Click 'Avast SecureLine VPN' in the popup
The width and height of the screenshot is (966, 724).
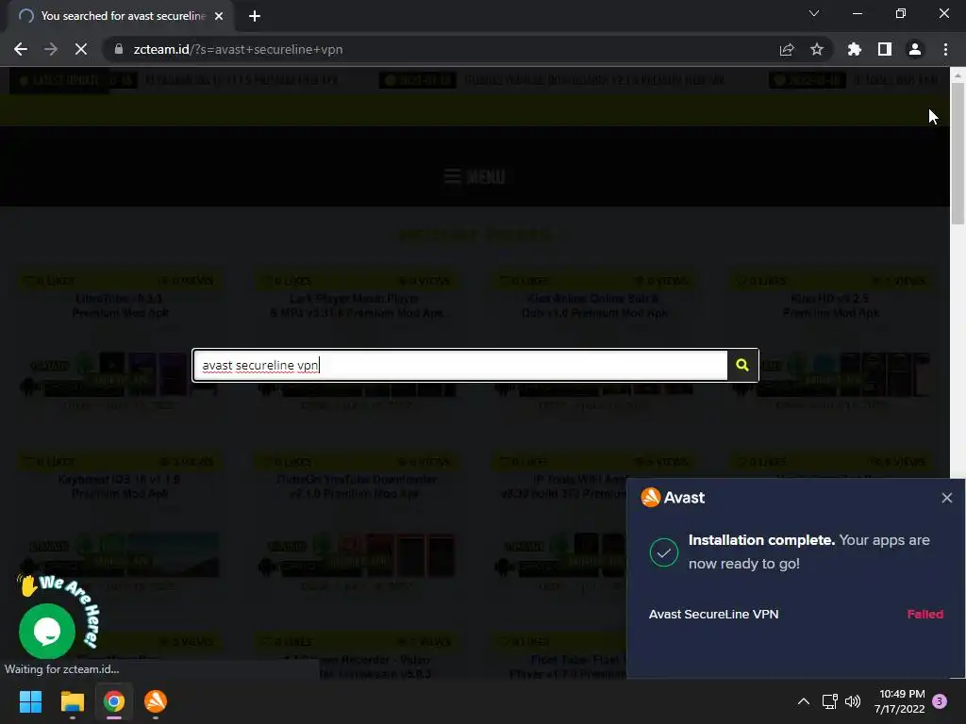(x=713, y=614)
